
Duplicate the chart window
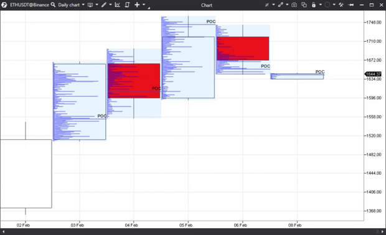[x=304, y=5]
